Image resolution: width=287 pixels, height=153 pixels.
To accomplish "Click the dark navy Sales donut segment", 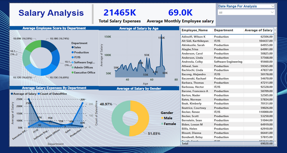I will click(49, 46).
